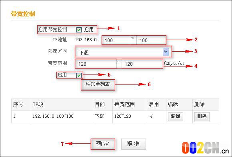Click the starting IP address field
232x157 pixels.
point(116,40)
